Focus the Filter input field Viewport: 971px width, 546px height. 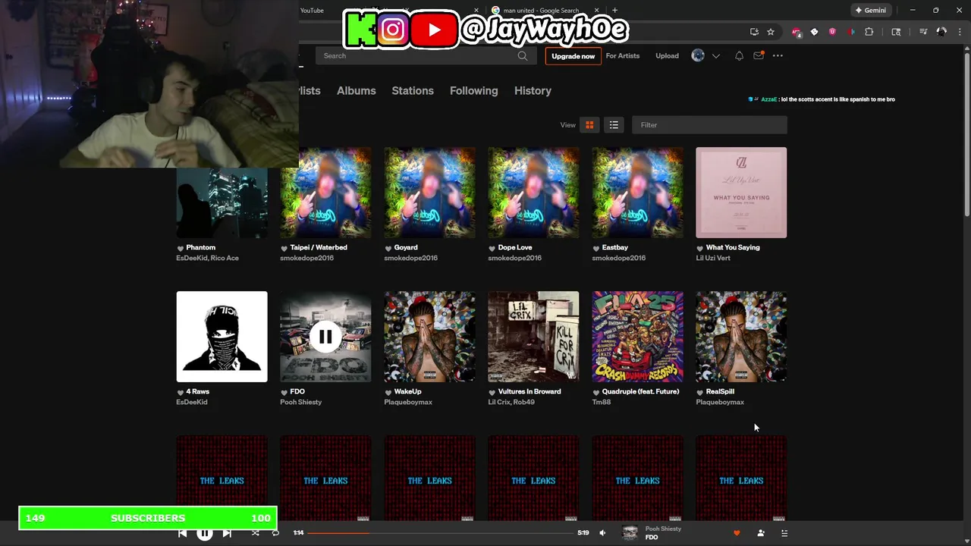pos(709,125)
